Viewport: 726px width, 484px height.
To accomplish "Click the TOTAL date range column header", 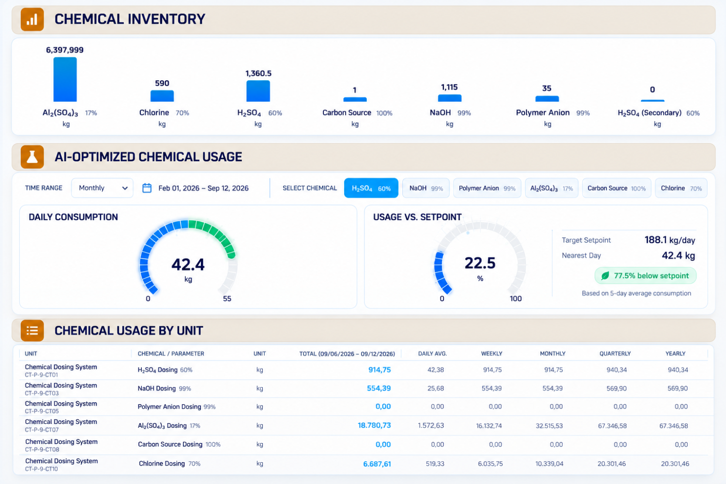I will pyautogui.click(x=347, y=354).
